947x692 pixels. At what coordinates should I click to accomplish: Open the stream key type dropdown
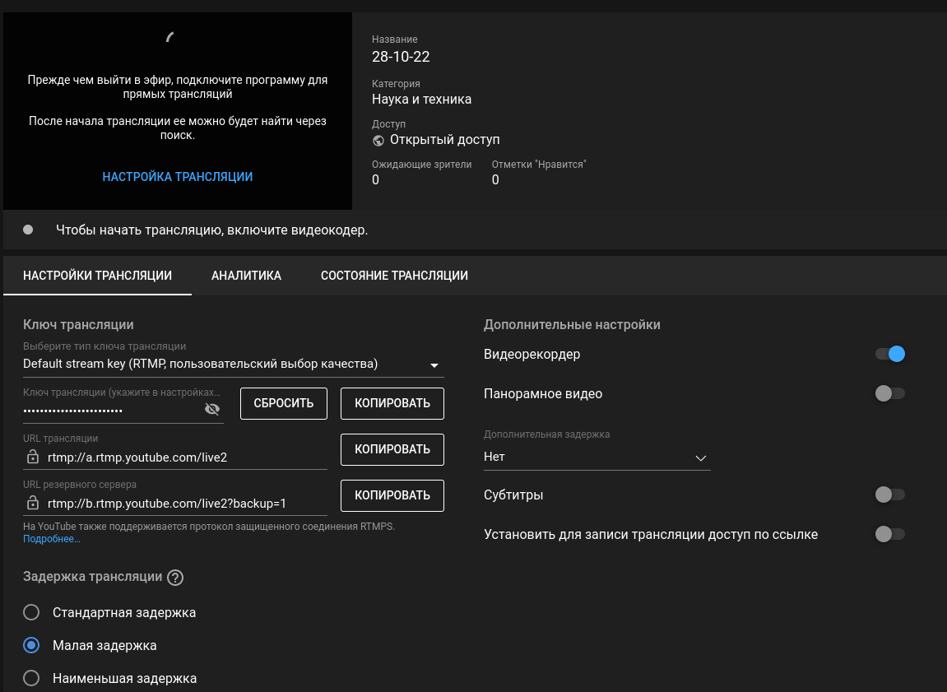point(434,364)
